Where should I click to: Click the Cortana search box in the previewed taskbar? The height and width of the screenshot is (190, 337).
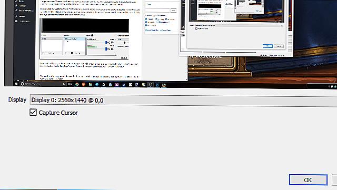43,84
